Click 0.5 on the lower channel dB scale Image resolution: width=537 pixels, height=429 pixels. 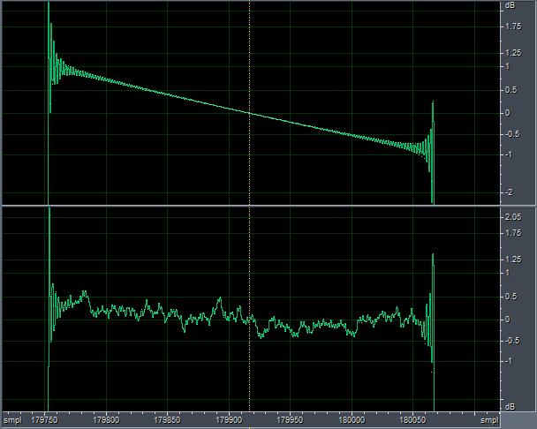click(511, 297)
